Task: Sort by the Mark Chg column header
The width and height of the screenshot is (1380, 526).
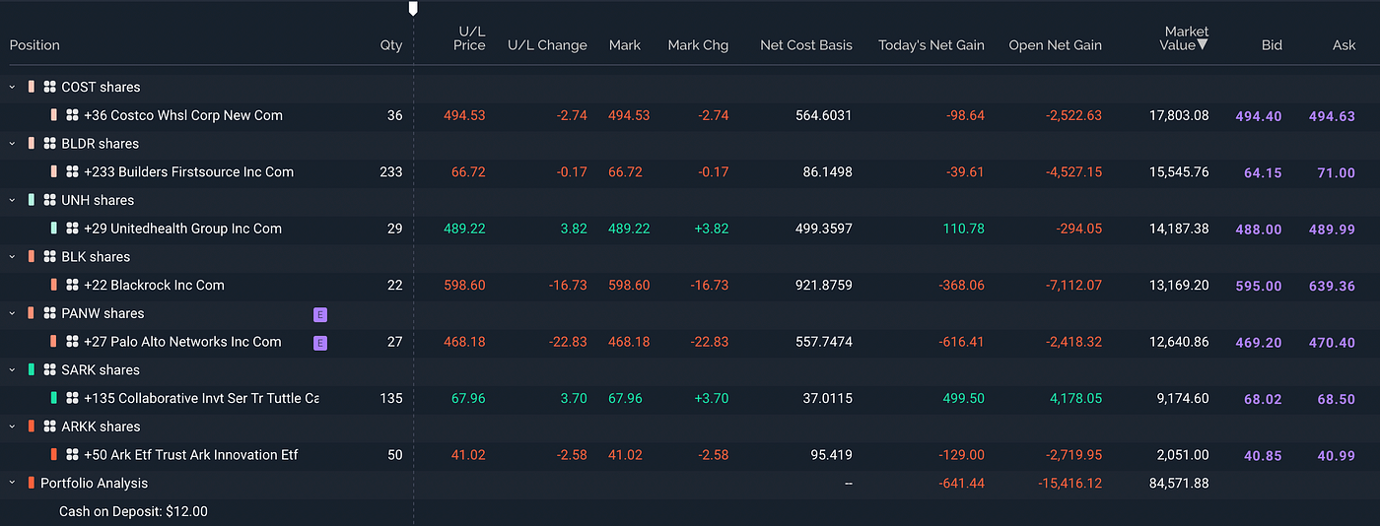Action: 698,45
